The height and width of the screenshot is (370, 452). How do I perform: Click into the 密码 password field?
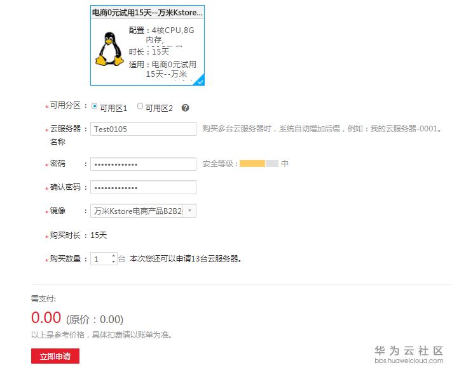coord(143,164)
